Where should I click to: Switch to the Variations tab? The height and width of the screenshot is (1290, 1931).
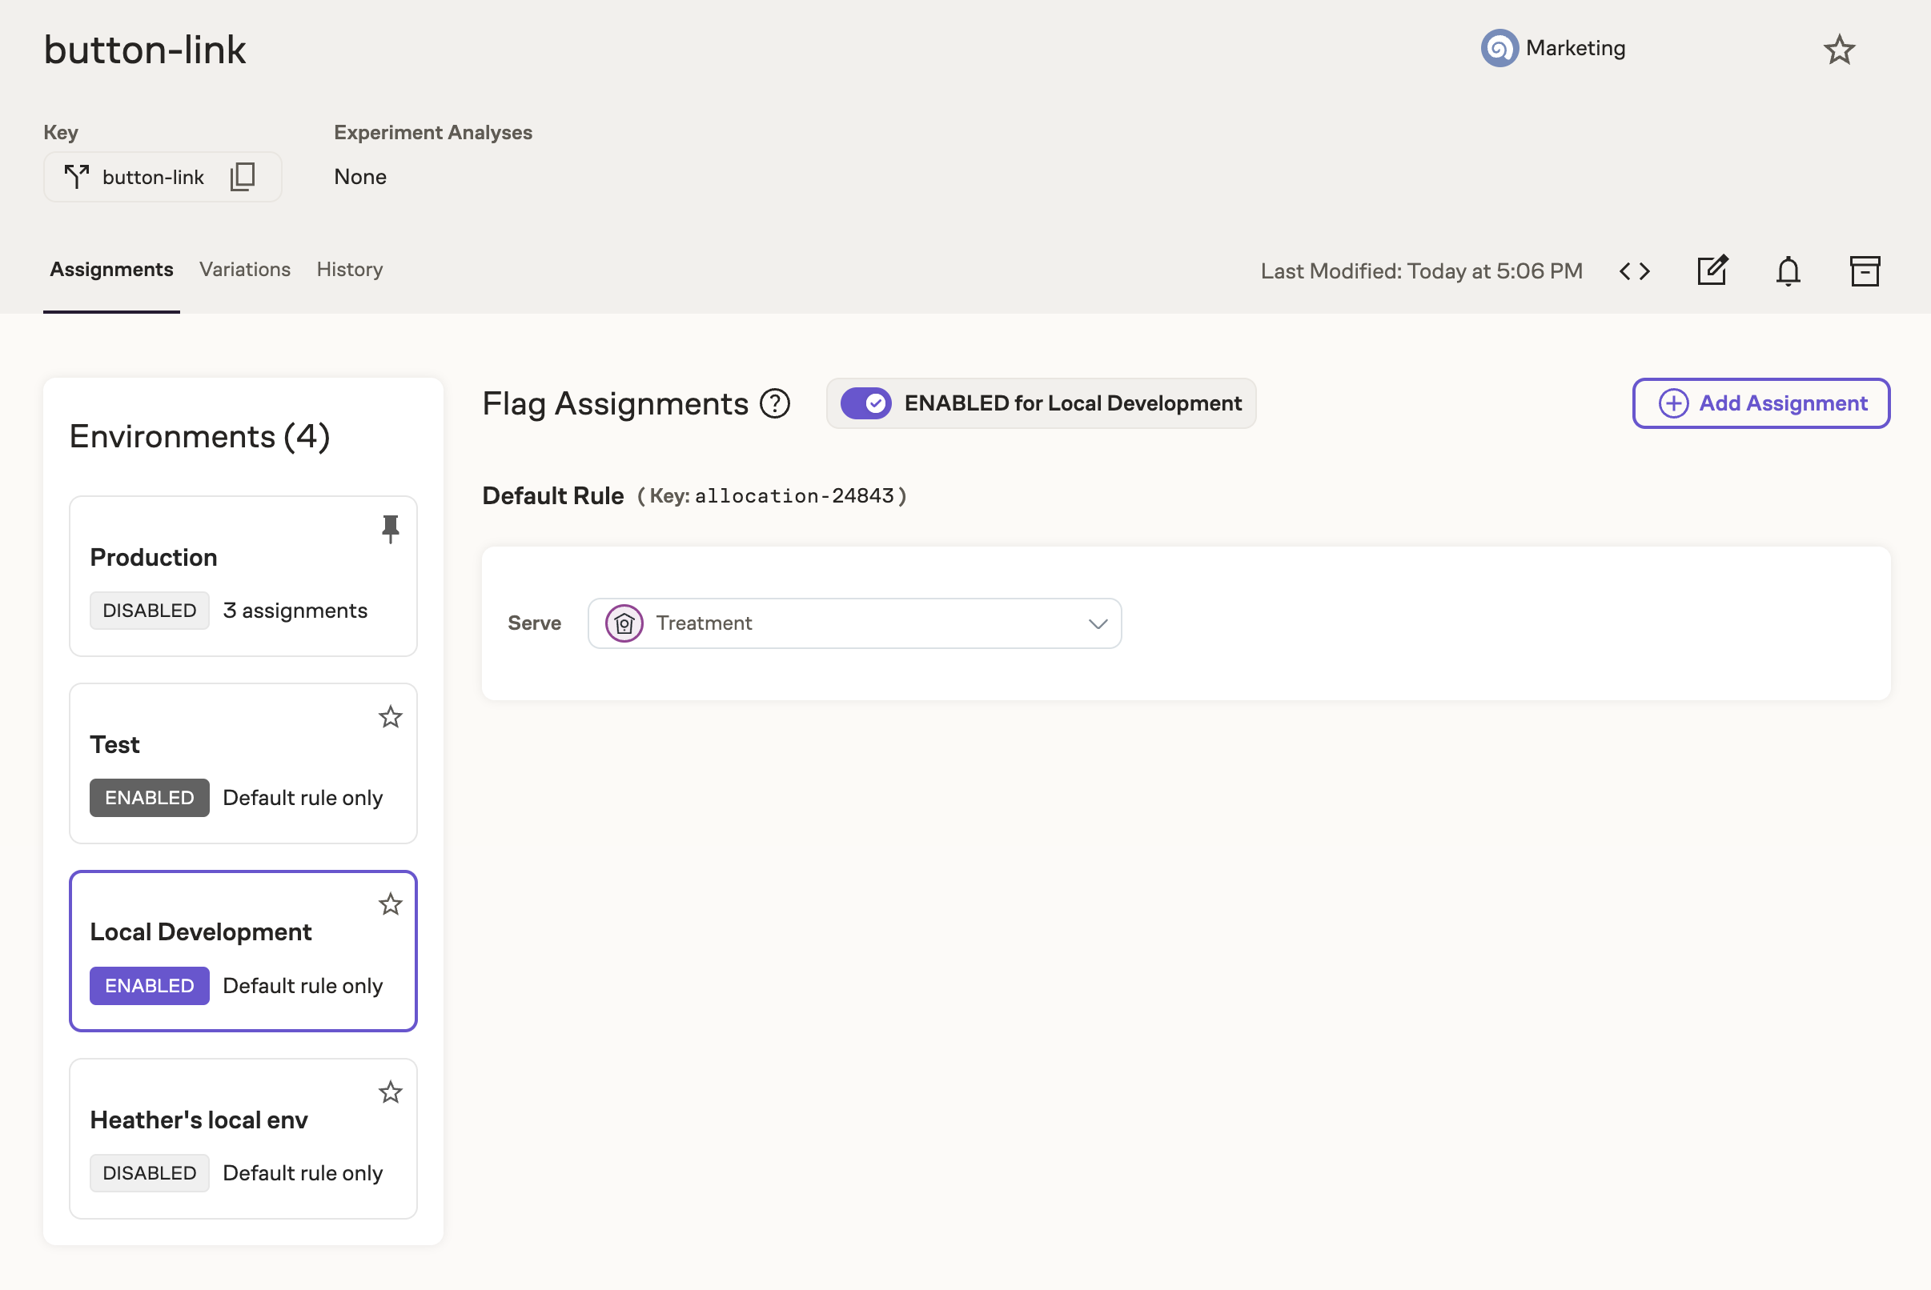click(244, 269)
